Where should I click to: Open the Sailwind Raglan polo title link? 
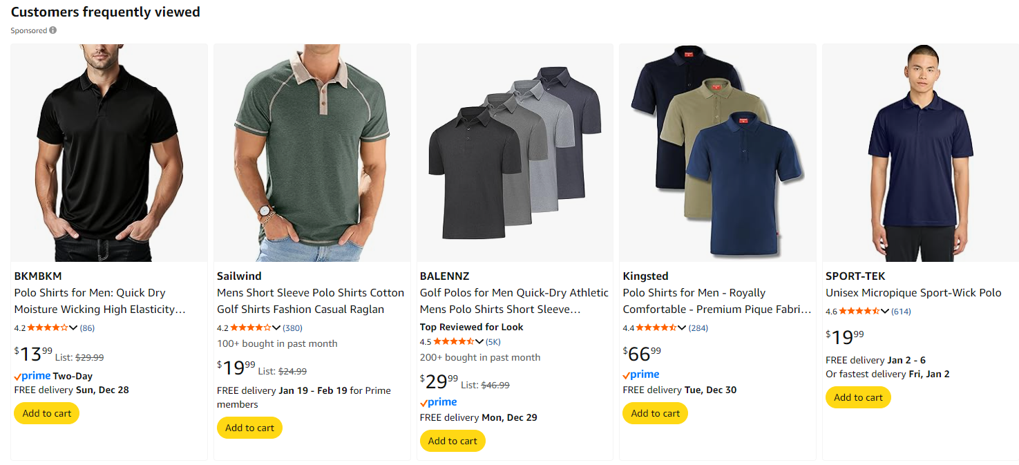coord(310,301)
